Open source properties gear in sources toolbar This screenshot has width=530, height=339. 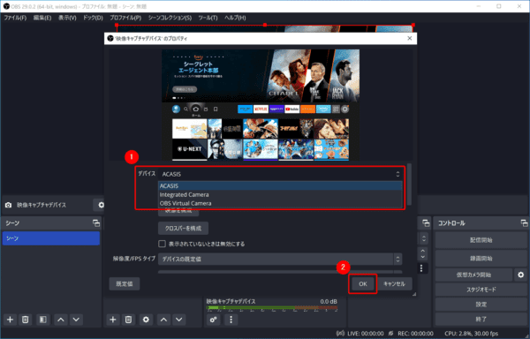[146, 320]
